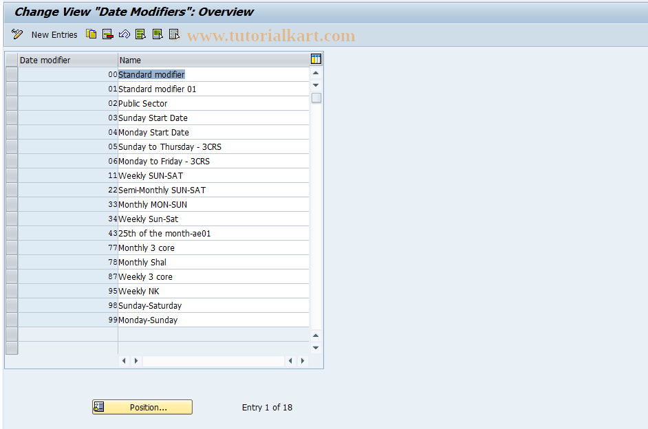Click the Name field 'Semi-Monthly SUN-SAT'
This screenshot has height=429, width=648.
tap(213, 190)
